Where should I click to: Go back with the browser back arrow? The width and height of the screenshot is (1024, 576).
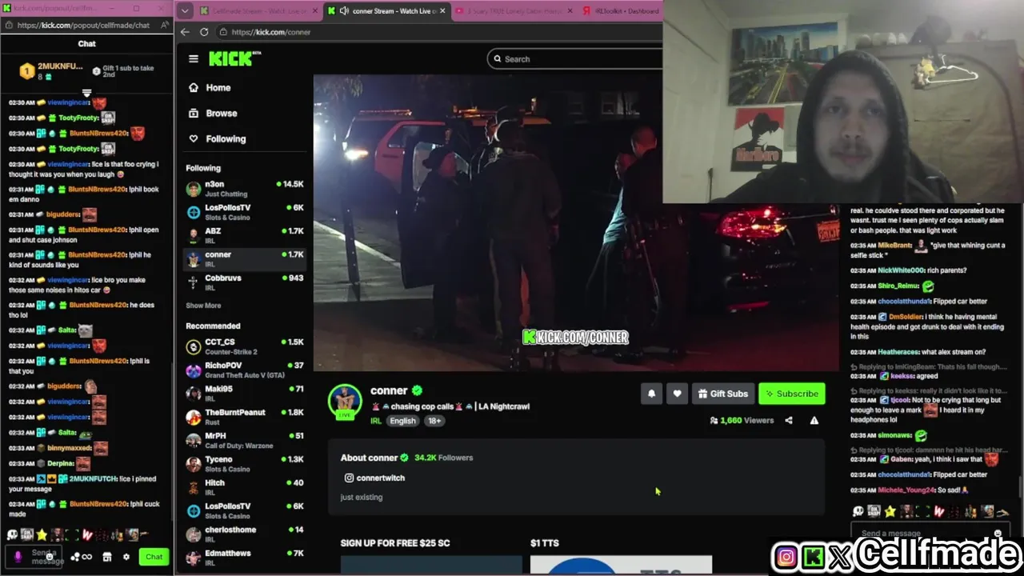[x=185, y=32]
